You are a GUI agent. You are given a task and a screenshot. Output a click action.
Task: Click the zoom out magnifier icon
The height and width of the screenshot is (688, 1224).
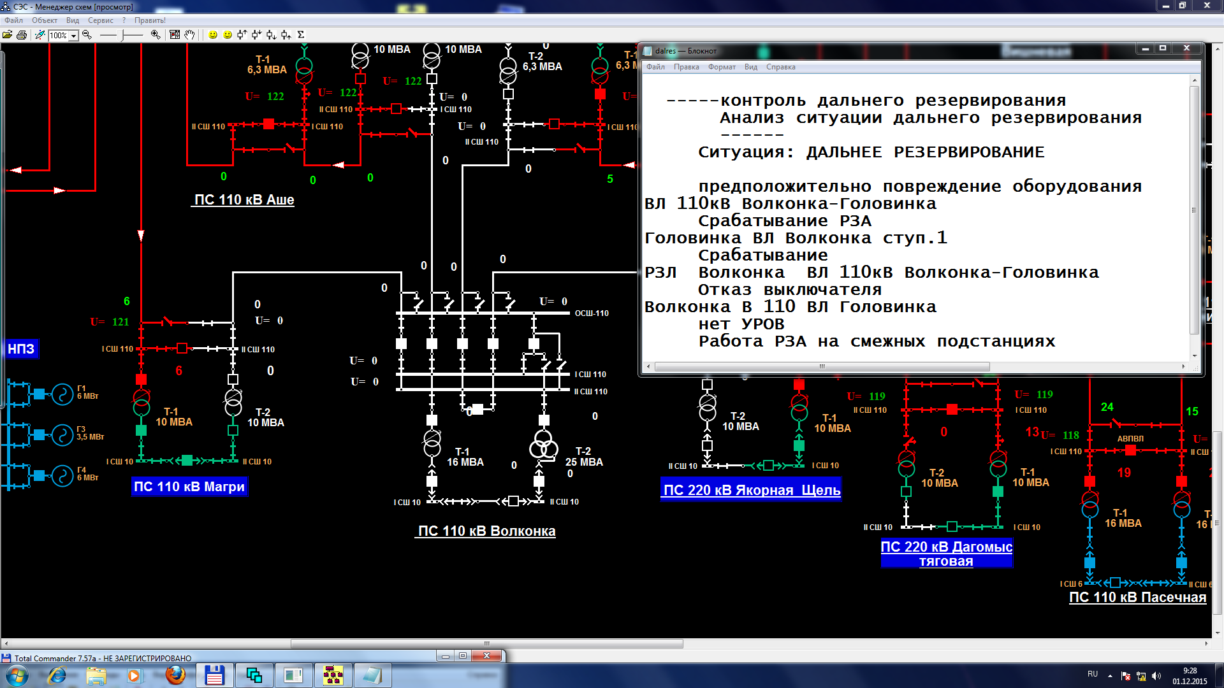coord(87,35)
